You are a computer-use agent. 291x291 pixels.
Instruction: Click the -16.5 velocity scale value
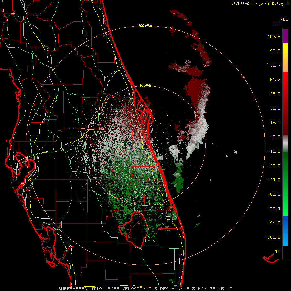tap(274, 151)
